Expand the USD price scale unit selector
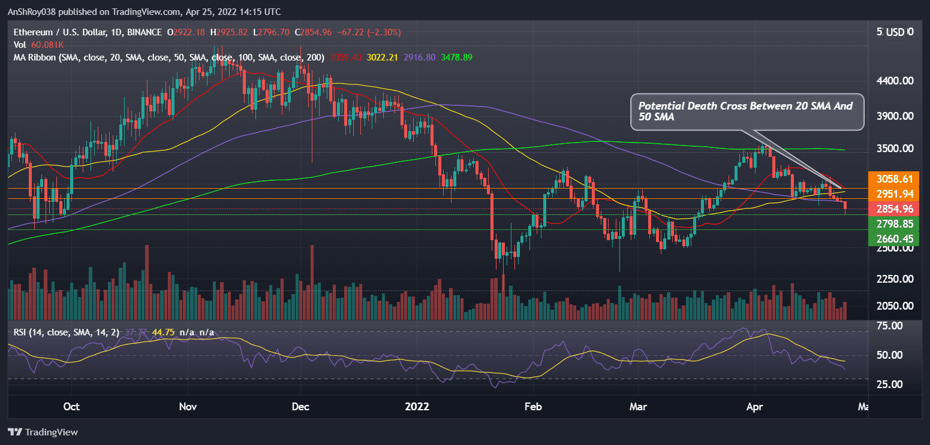 pyautogui.click(x=895, y=33)
